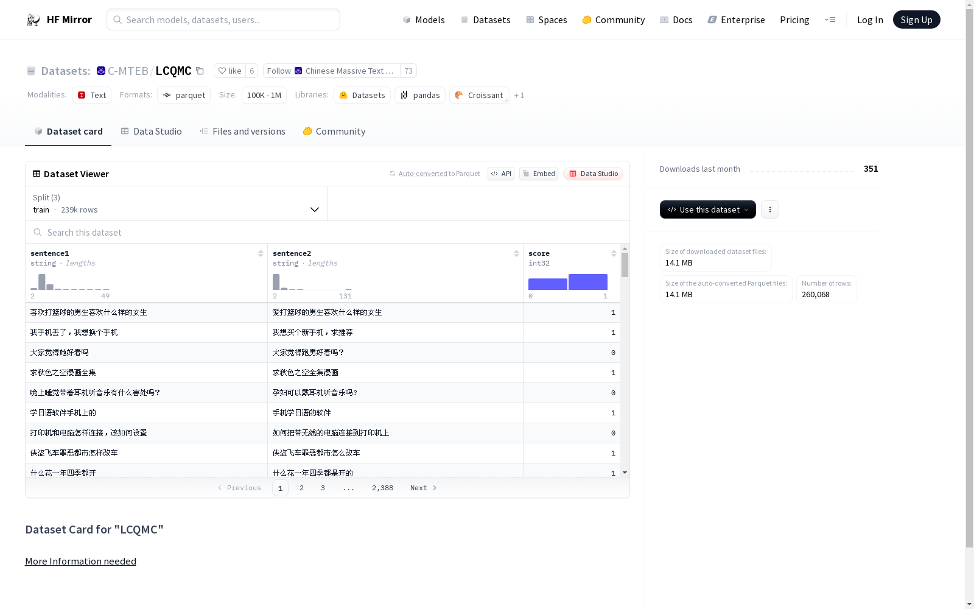974x609 pixels.
Task: Follow Chinese Massive Text organization
Action: 332,71
